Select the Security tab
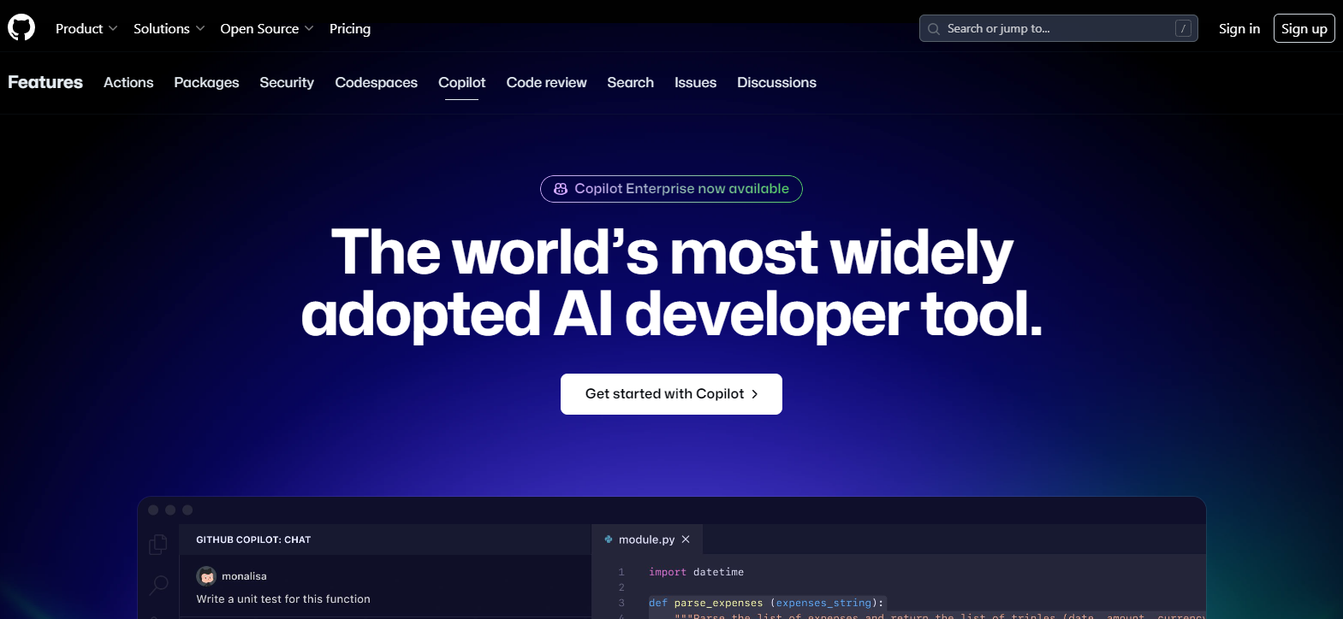 287,82
